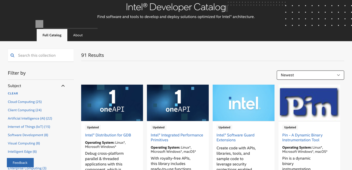352x170 pixels.
Task: Click oneAPI thumbnail for Integrated Performance Primitives
Action: [178, 103]
